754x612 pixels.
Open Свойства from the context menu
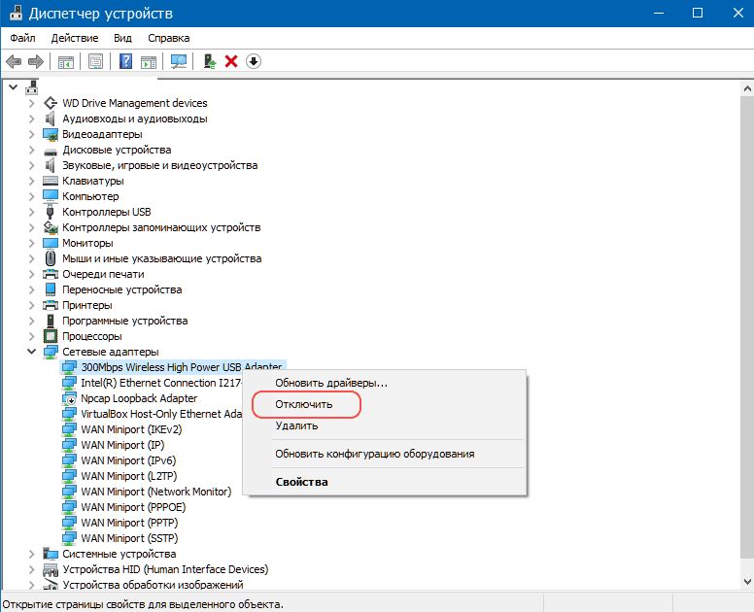pyautogui.click(x=301, y=482)
